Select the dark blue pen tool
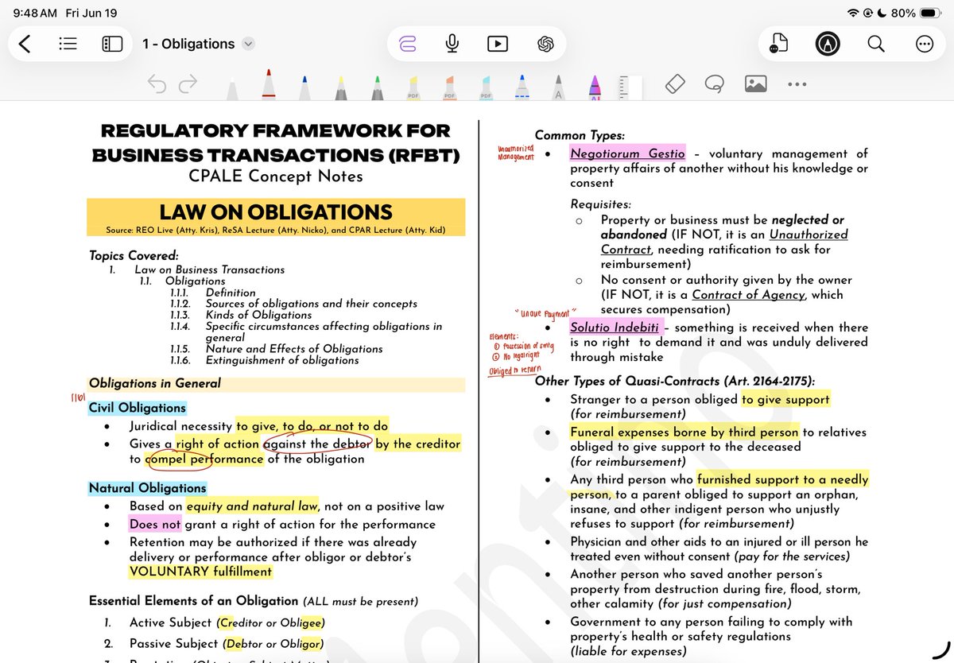The height and width of the screenshot is (663, 954). (x=304, y=86)
